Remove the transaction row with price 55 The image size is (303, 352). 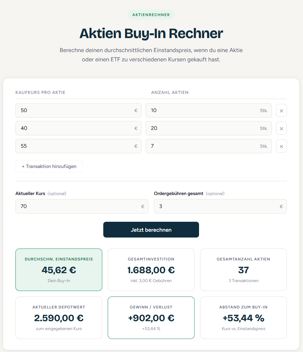281,146
